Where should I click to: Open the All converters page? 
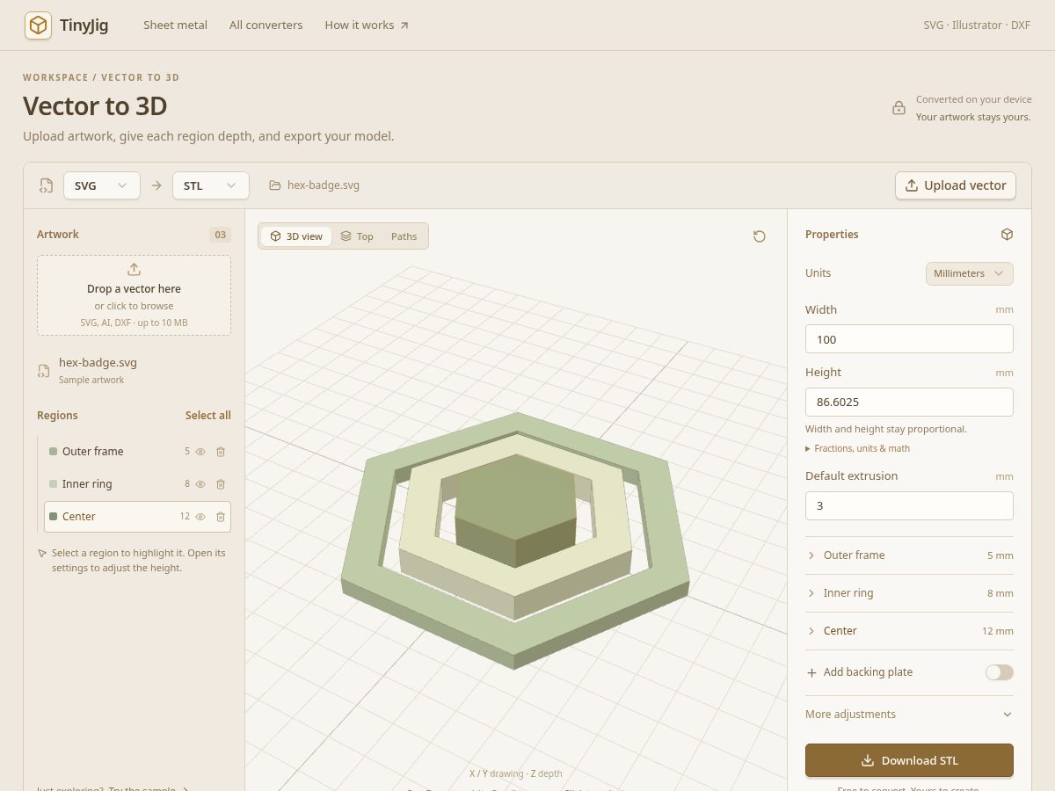266,25
